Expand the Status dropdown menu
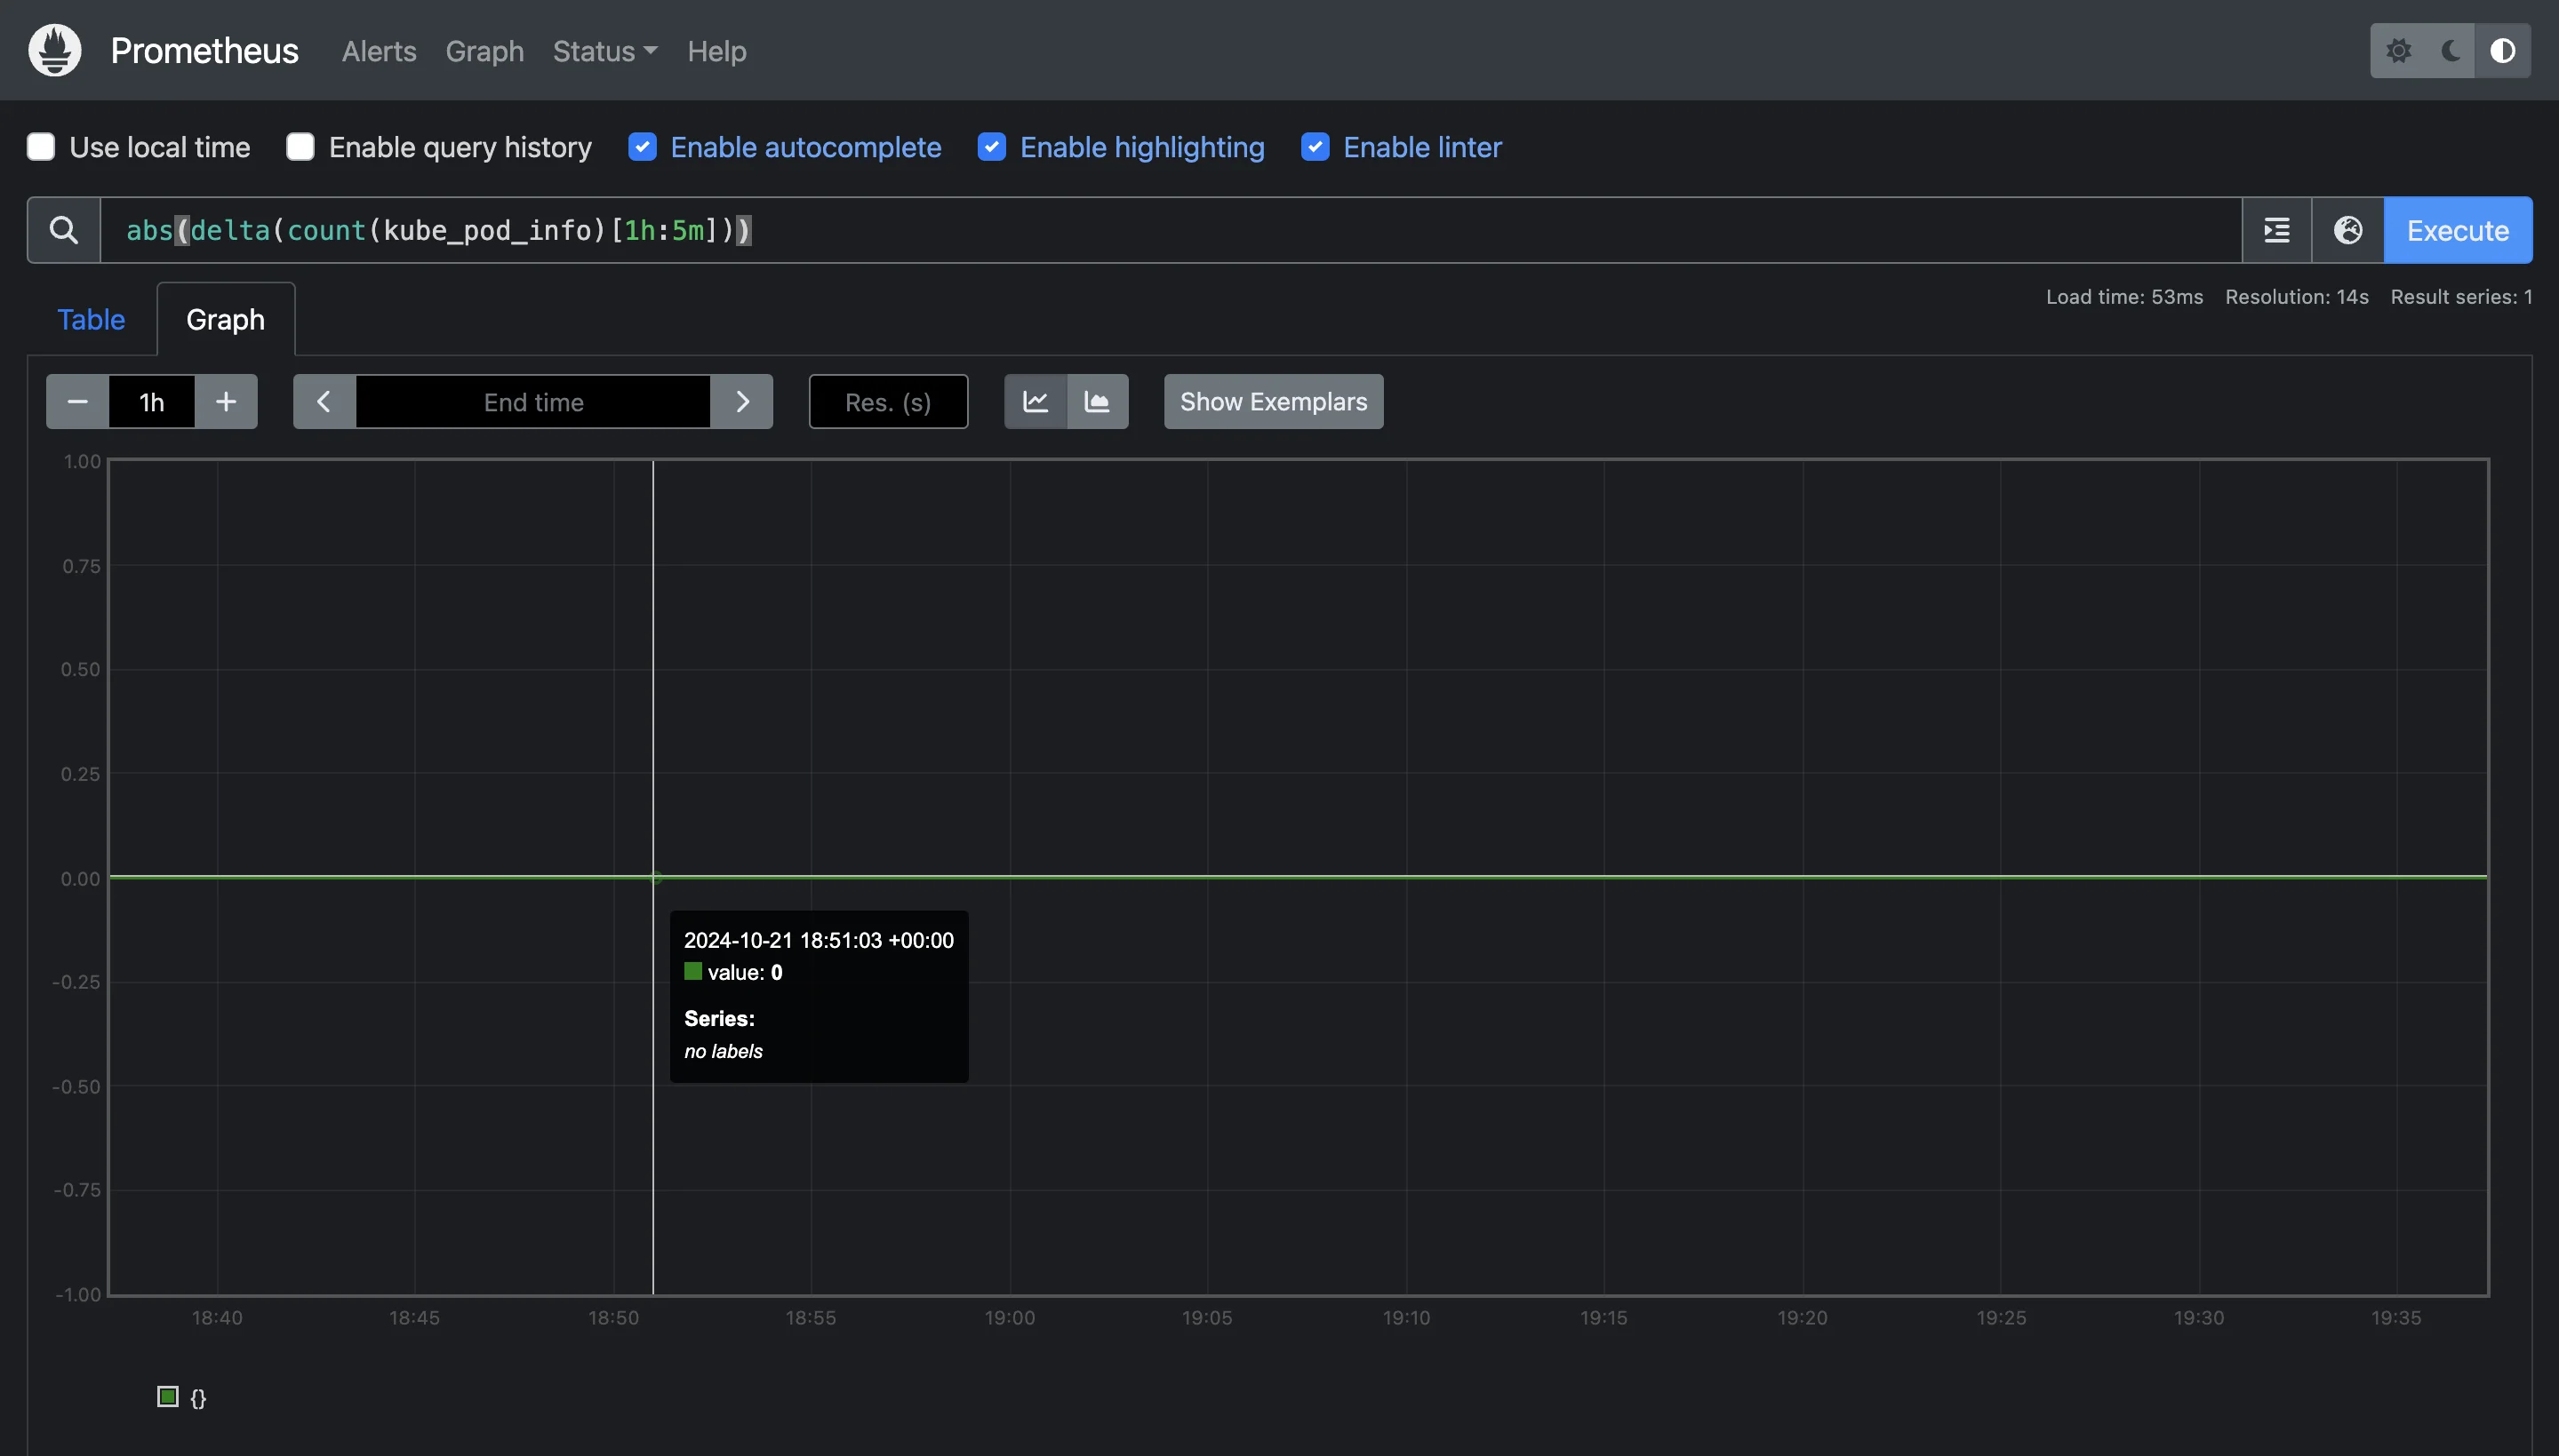Image resolution: width=2559 pixels, height=1456 pixels. [x=604, y=51]
